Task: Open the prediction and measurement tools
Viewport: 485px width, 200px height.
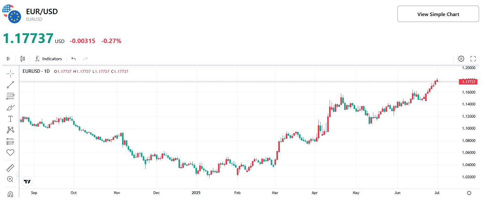Action: 10,141
